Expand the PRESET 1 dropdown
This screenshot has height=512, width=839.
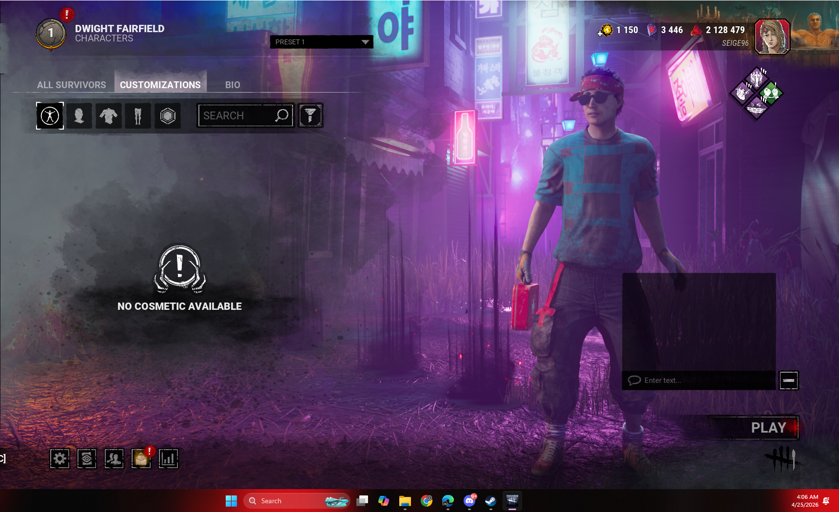tap(322, 42)
